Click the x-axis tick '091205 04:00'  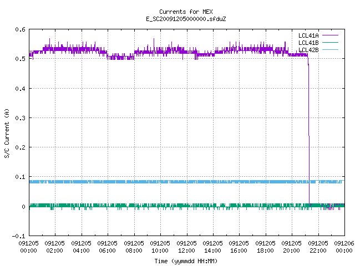point(81,247)
